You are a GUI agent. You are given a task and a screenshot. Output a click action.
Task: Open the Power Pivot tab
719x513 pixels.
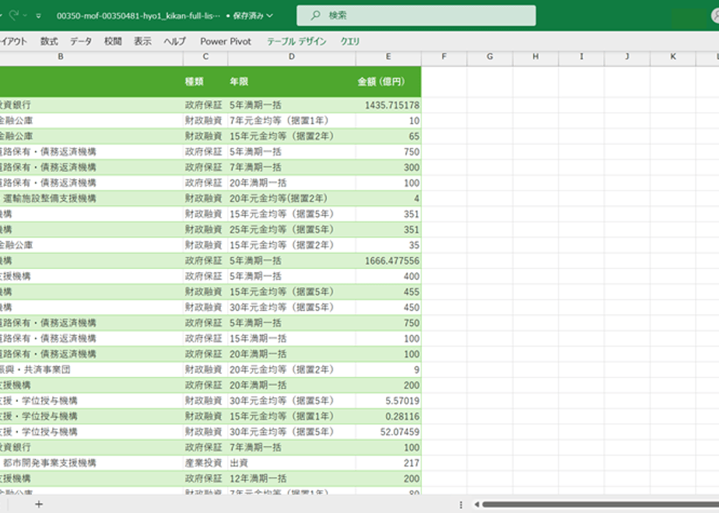click(x=226, y=41)
